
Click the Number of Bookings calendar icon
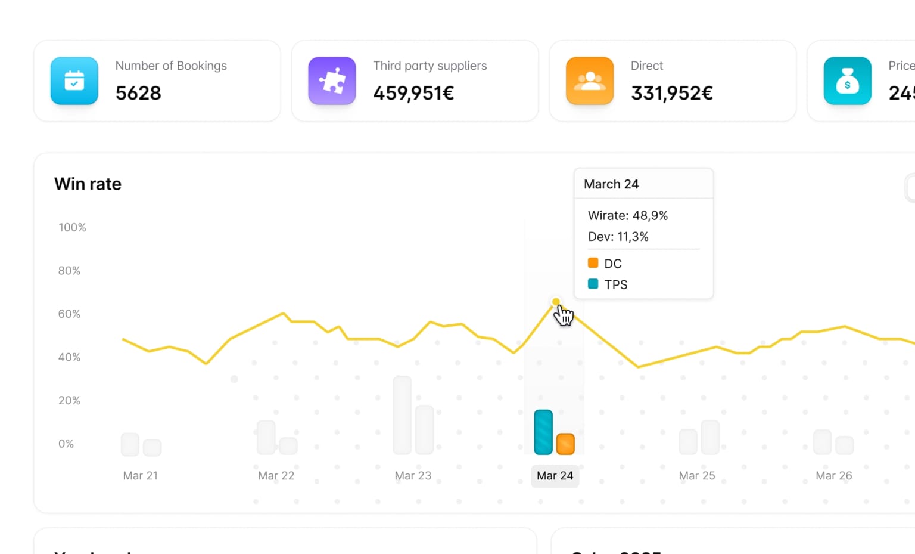(x=74, y=81)
